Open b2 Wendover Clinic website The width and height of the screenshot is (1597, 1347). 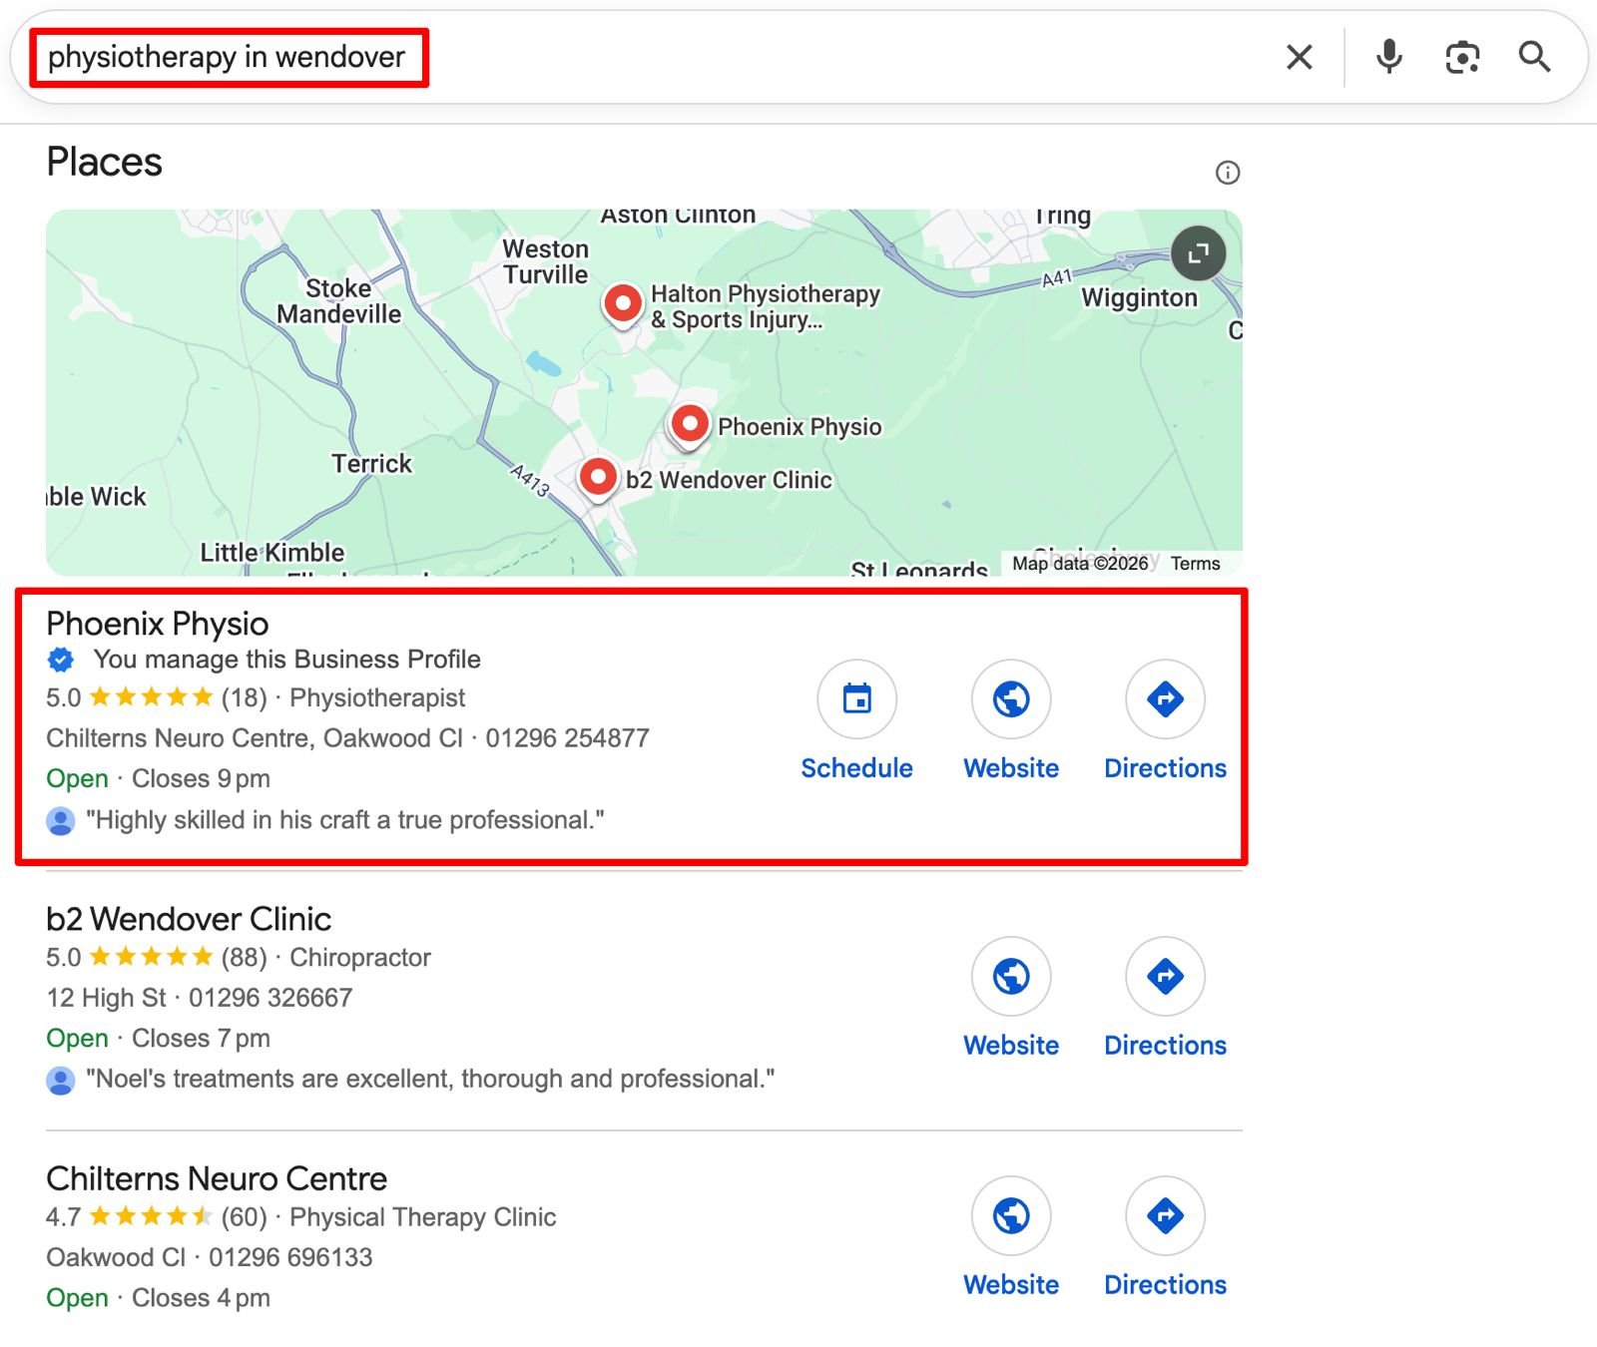point(1011,976)
